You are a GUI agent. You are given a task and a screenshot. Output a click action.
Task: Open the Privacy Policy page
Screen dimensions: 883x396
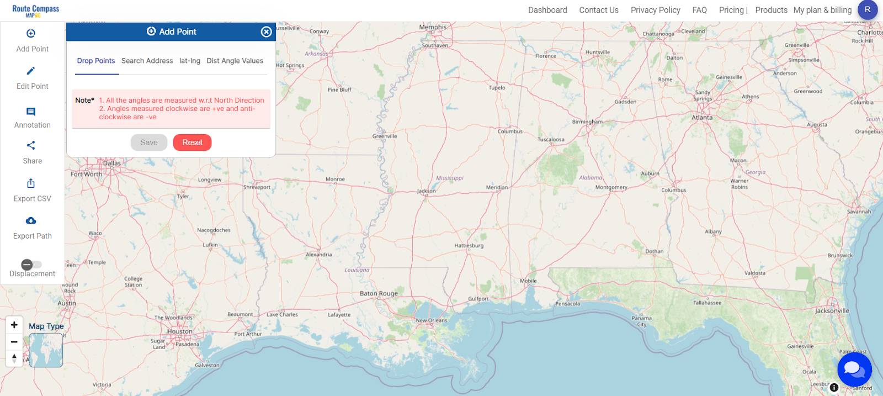pos(656,10)
